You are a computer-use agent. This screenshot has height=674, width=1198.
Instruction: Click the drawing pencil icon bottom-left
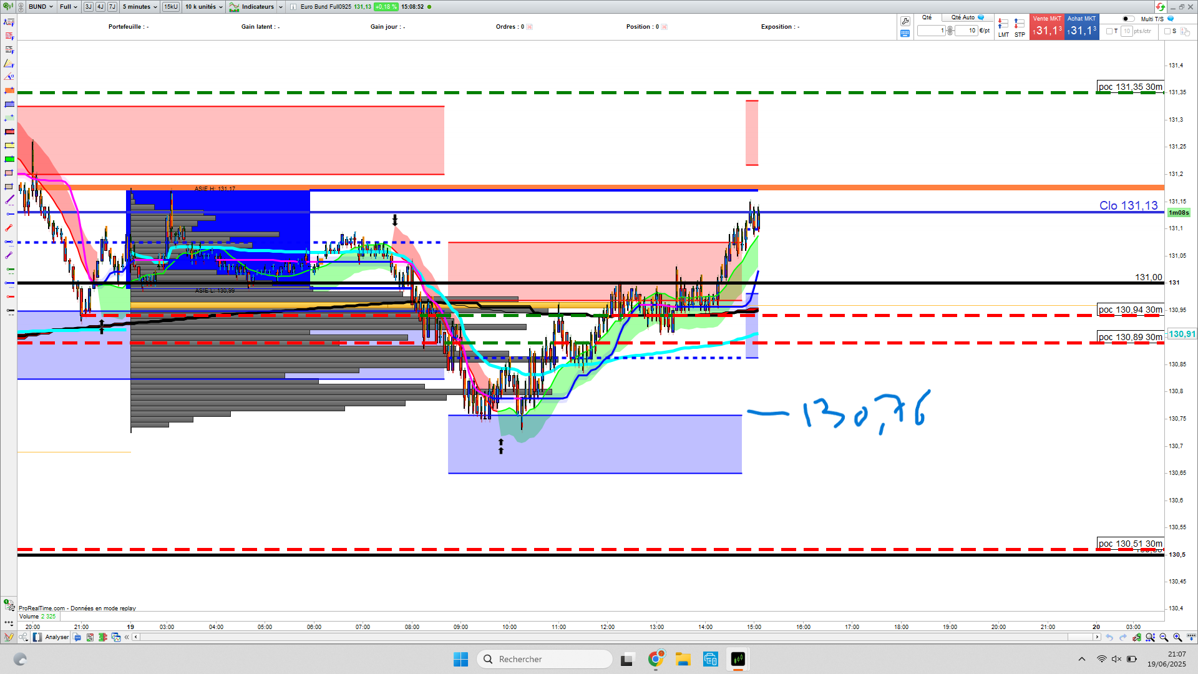[x=9, y=637]
